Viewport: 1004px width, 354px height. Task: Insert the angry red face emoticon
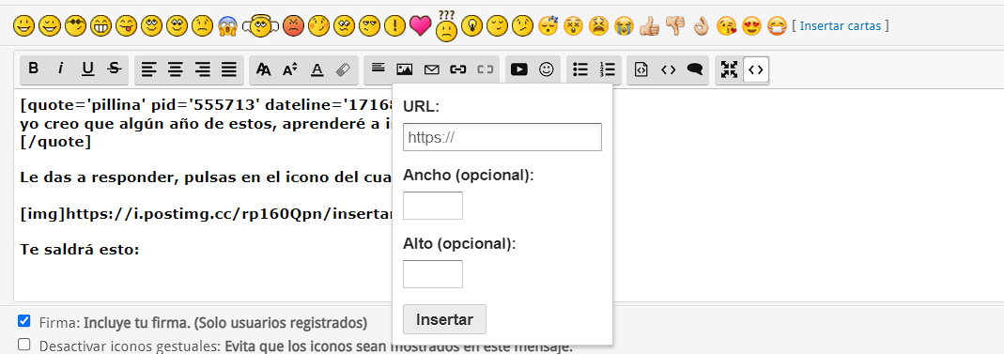click(293, 26)
